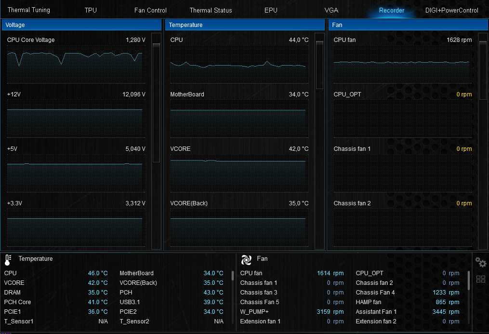
Task: Click the 12,096 V value
Action: [x=134, y=94]
